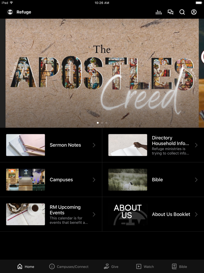Image resolution: width=204 pixels, height=273 pixels.
Task: Open the About Us Booklet item
Action: point(153,214)
